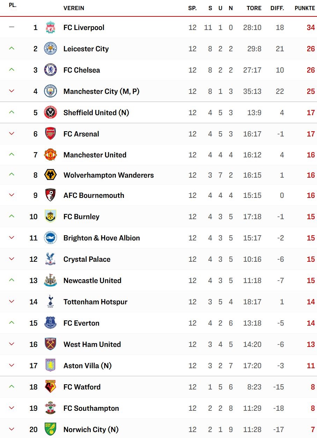Click the Arsenal cannon crest
This screenshot has width=317, height=438.
pyautogui.click(x=51, y=134)
